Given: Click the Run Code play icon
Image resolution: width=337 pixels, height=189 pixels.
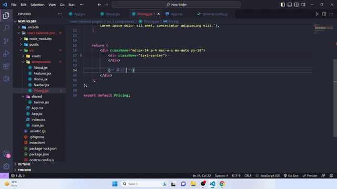Looking at the screenshot, I should tap(317, 14).
